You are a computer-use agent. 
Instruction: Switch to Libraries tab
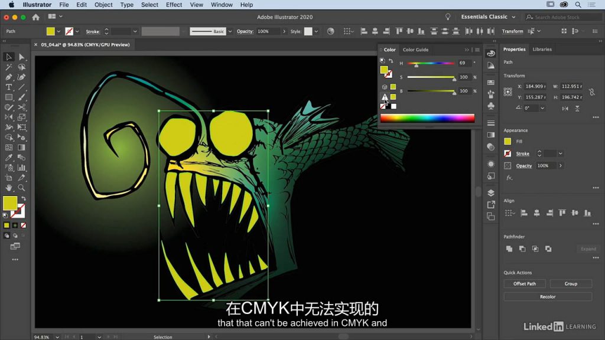542,50
